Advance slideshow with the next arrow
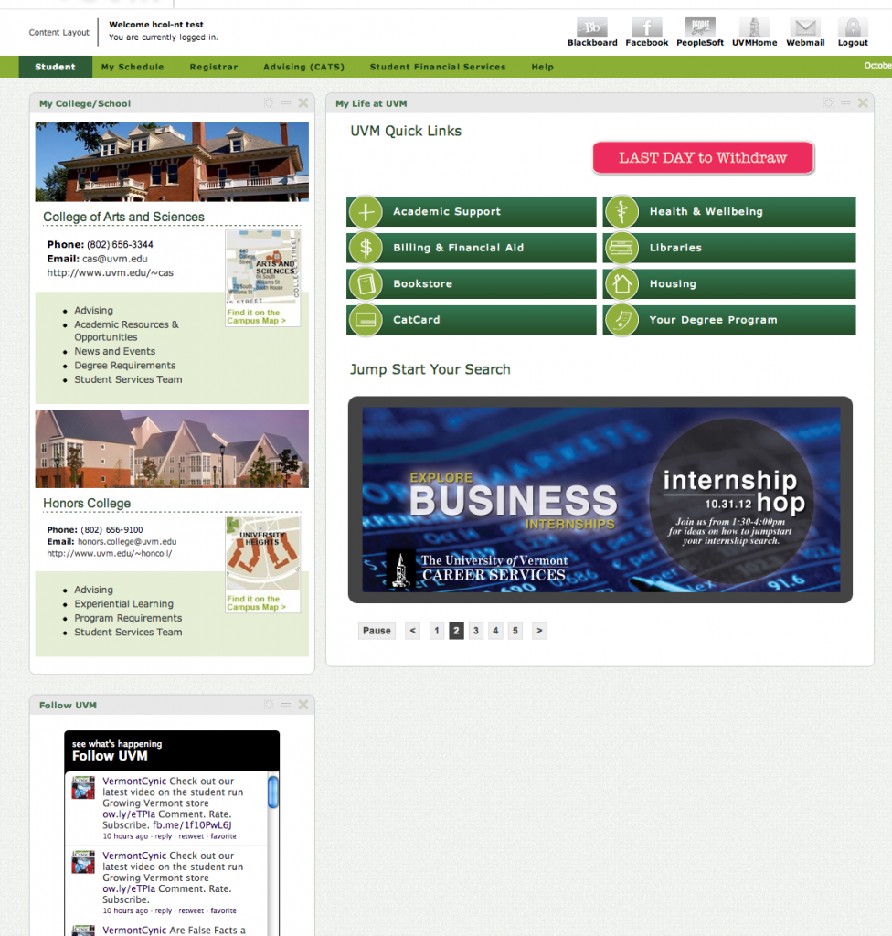 [x=539, y=631]
